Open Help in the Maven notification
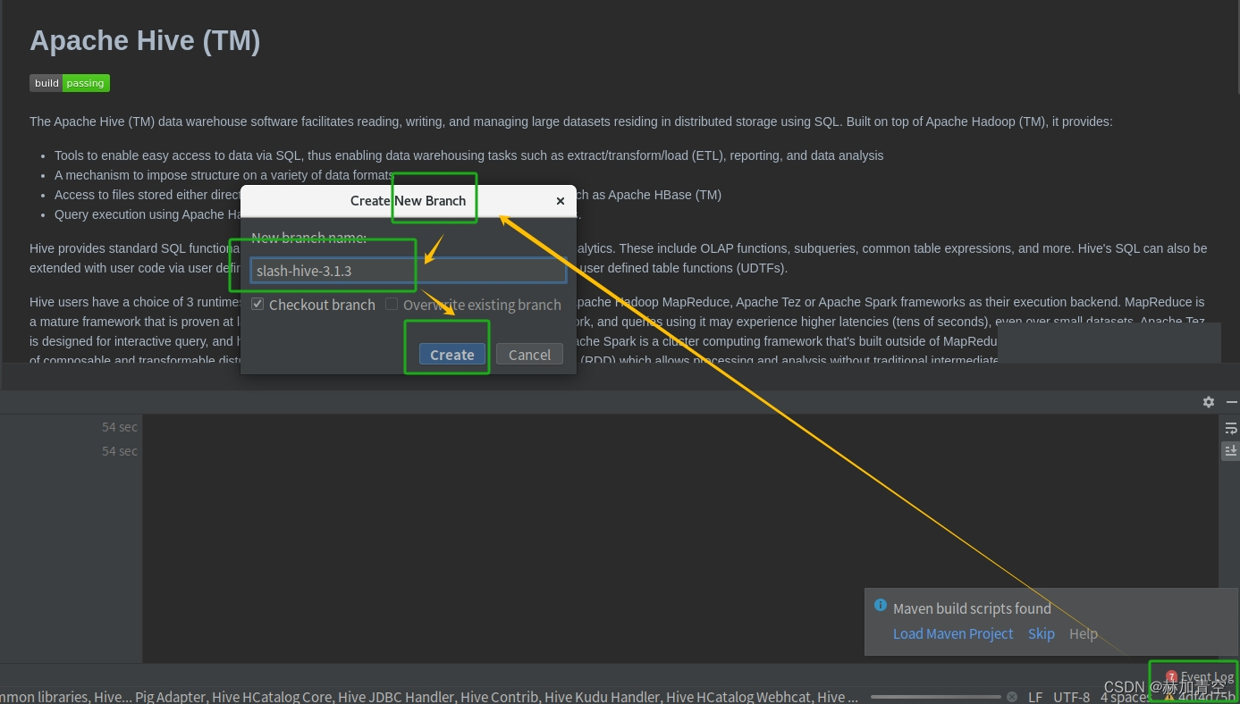Screen dimensions: 1240x704 coord(1084,633)
